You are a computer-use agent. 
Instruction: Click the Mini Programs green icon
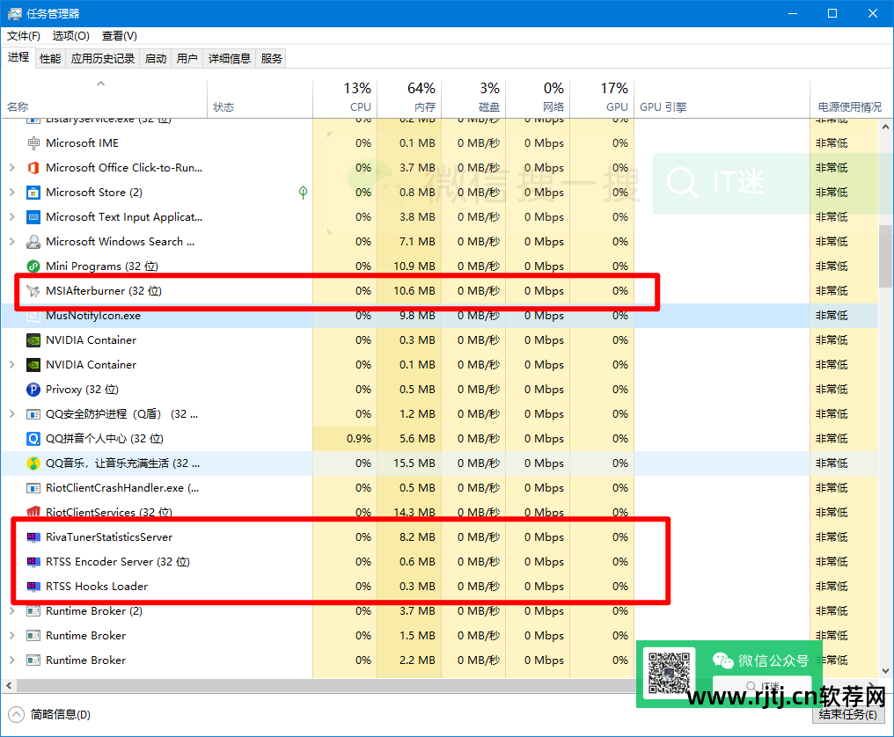point(33,266)
